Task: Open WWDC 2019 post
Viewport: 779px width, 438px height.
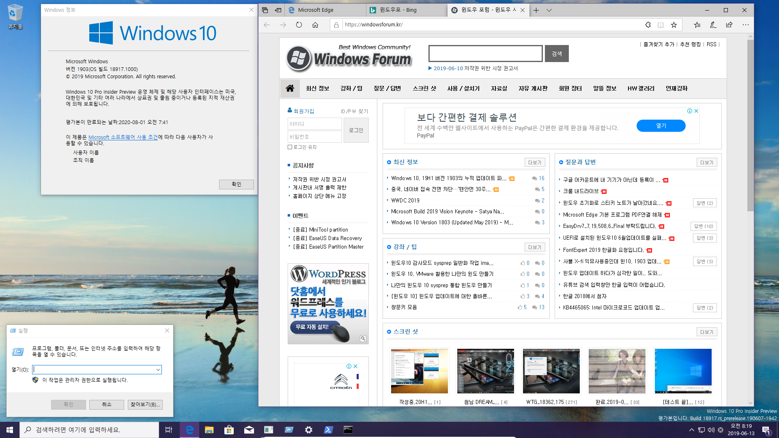Action: point(405,200)
